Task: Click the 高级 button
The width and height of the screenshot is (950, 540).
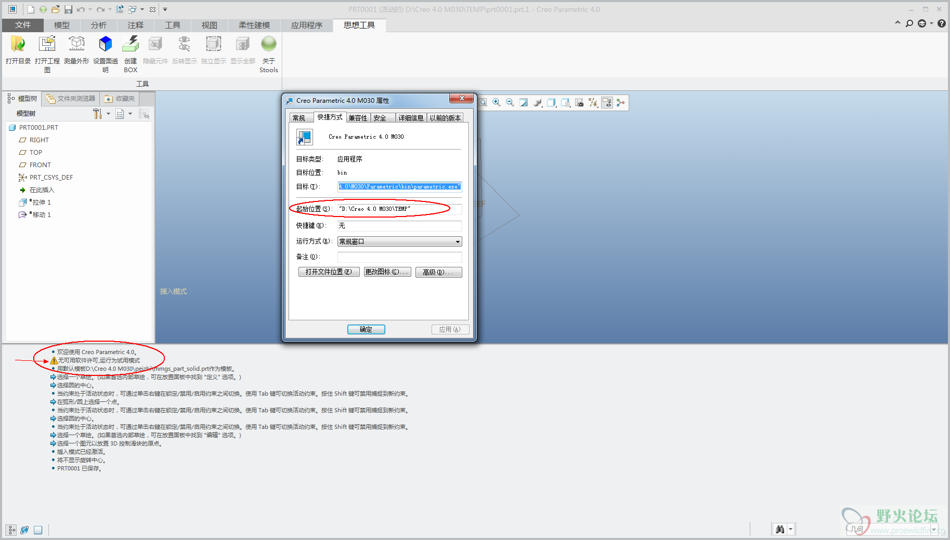Action: click(438, 272)
